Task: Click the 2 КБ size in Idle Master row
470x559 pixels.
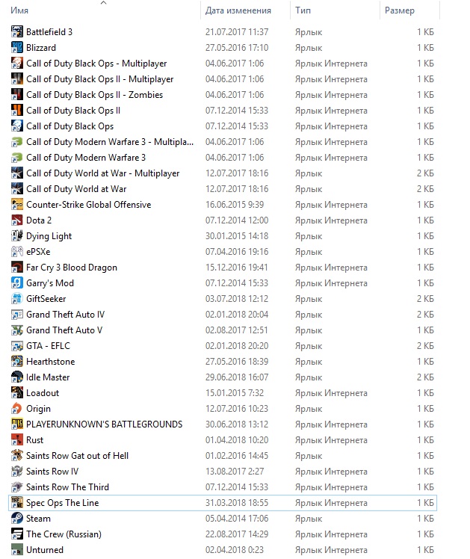Action: point(425,377)
